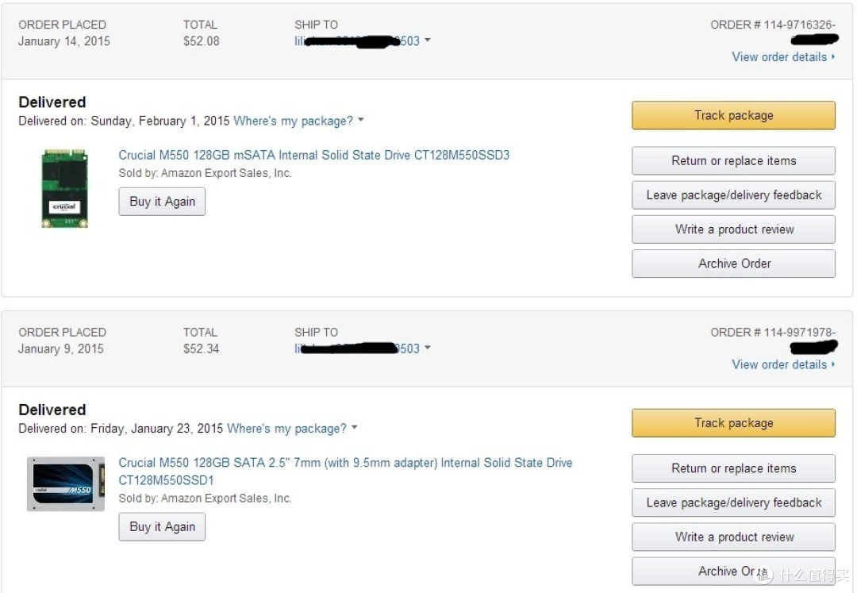Expand Where's my package for the January 23 delivery

click(292, 429)
